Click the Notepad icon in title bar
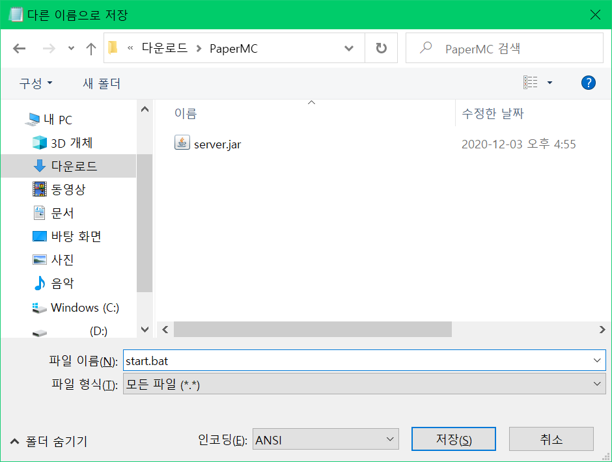 point(15,14)
